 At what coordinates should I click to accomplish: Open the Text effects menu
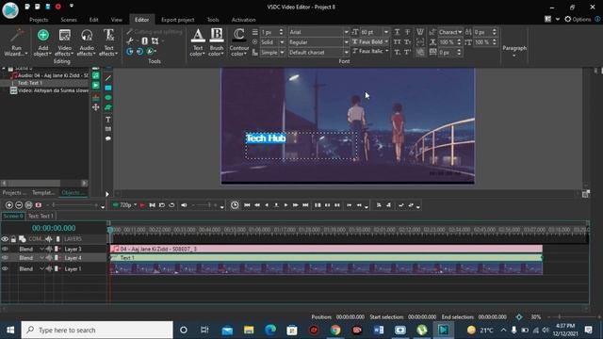tap(108, 42)
